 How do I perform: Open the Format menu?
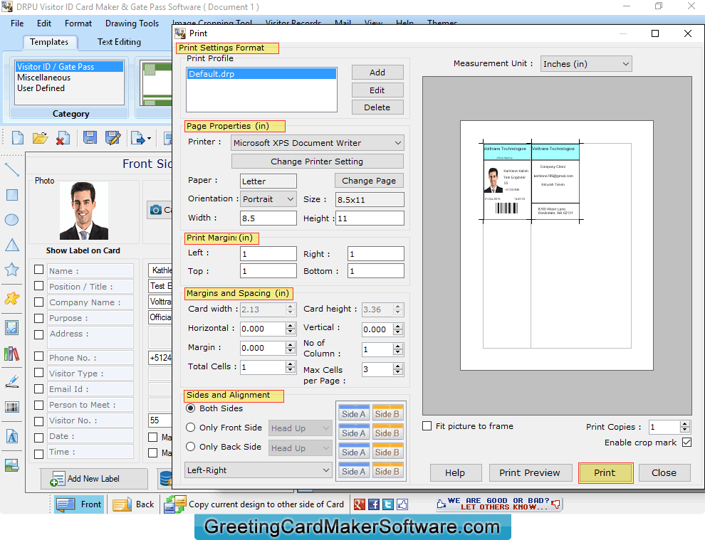tap(78, 23)
